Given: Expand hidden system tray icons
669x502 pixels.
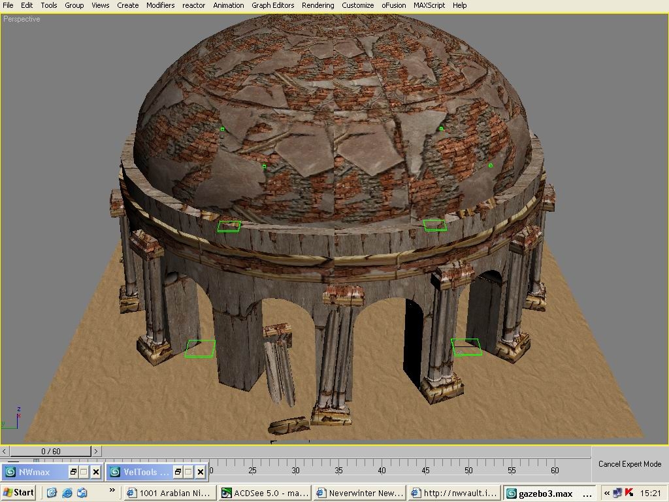Looking at the screenshot, I should (x=606, y=494).
